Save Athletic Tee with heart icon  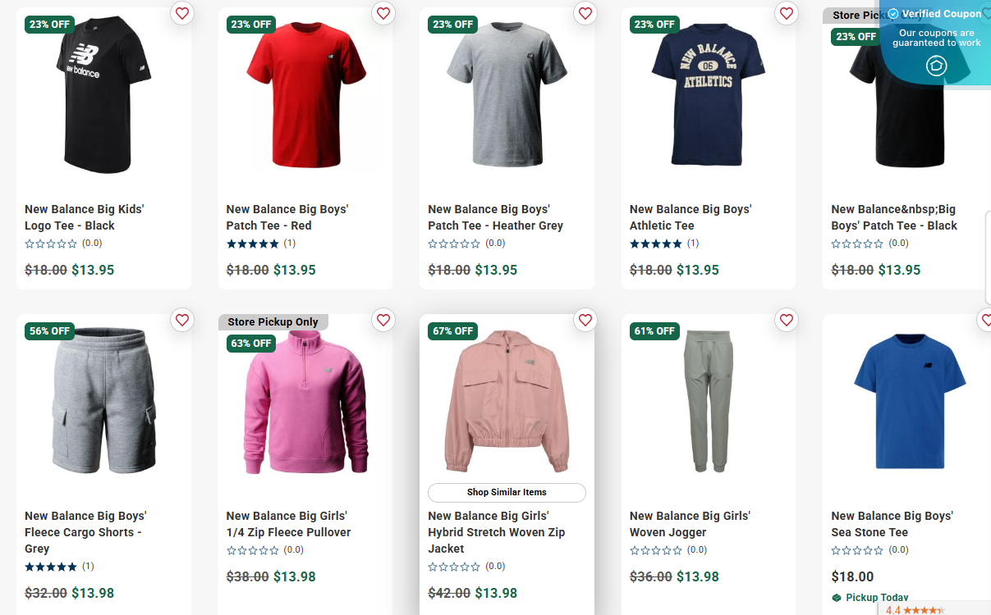[x=787, y=13]
